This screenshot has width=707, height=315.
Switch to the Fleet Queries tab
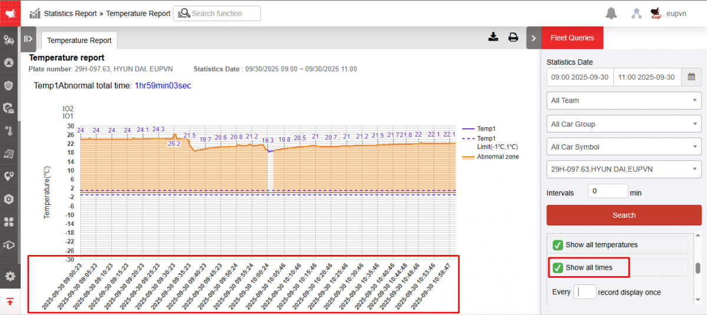tap(572, 38)
